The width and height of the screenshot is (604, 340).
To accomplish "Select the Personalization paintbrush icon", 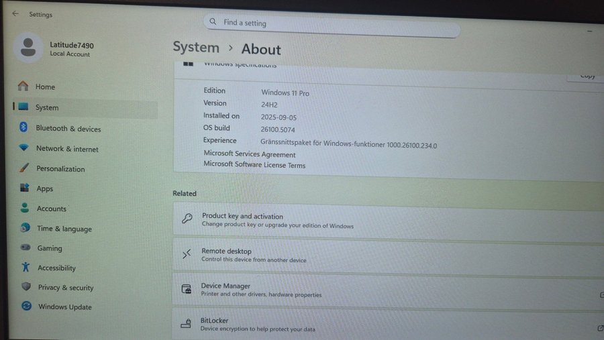I will 24,168.
